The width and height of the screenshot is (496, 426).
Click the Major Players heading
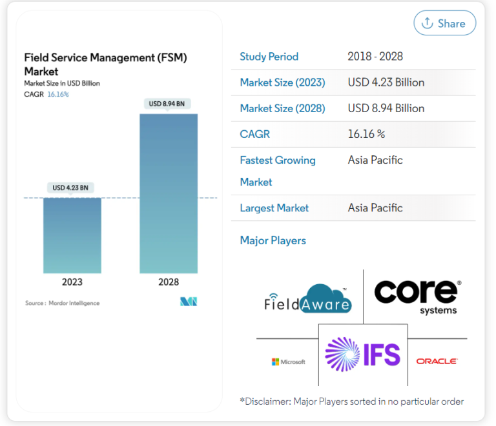(273, 240)
